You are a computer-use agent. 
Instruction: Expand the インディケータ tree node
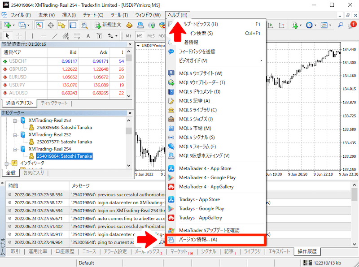pyautogui.click(x=6, y=164)
